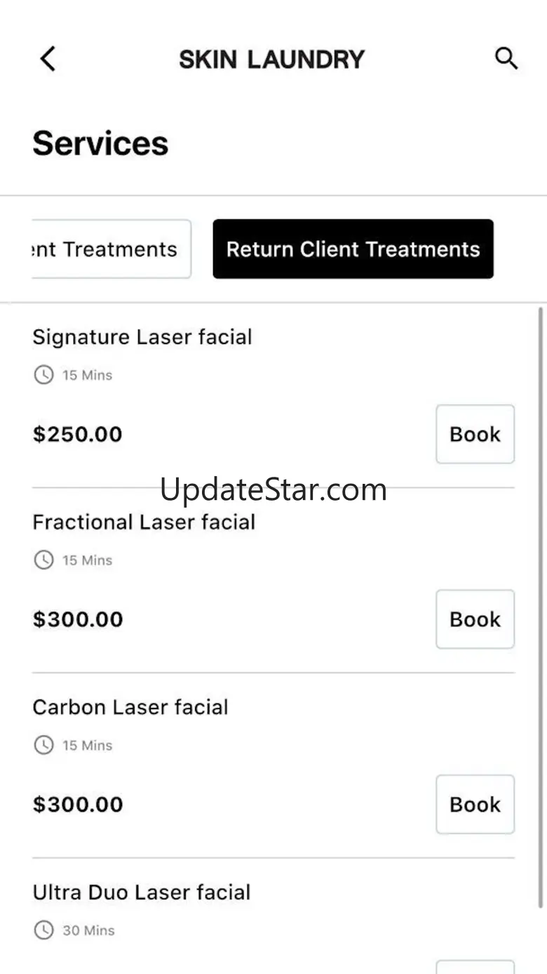The width and height of the screenshot is (547, 974).
Task: Book the Signature Laser facial
Action: pyautogui.click(x=475, y=434)
